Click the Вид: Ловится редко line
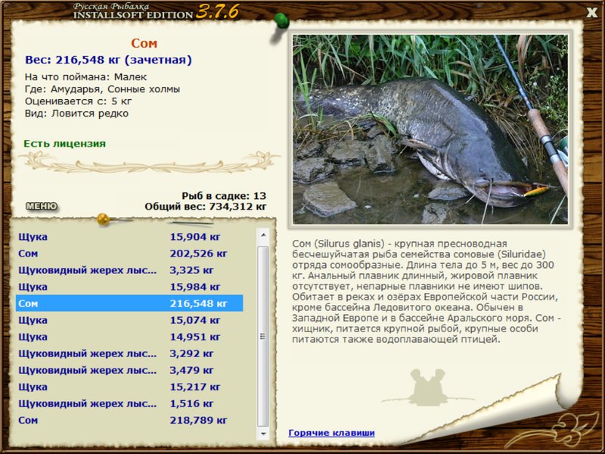605x454 pixels. click(76, 113)
